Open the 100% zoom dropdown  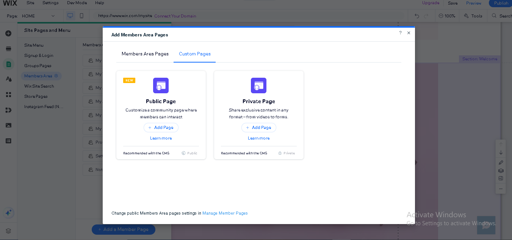447,16
